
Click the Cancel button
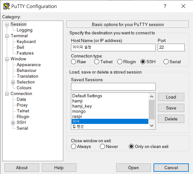click(x=171, y=168)
